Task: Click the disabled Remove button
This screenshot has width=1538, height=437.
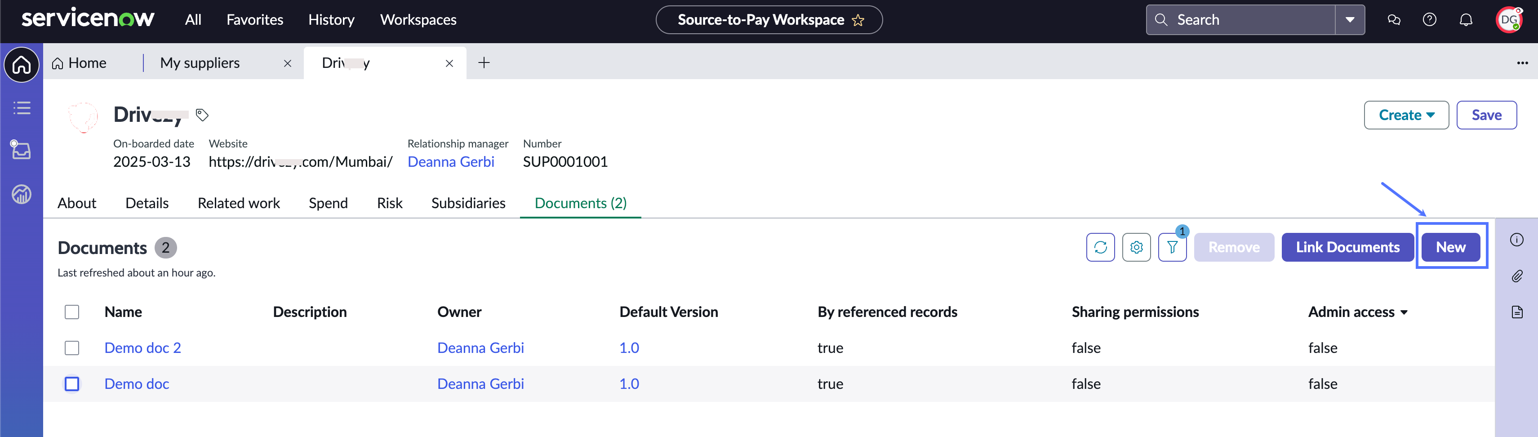Action: 1234,247
